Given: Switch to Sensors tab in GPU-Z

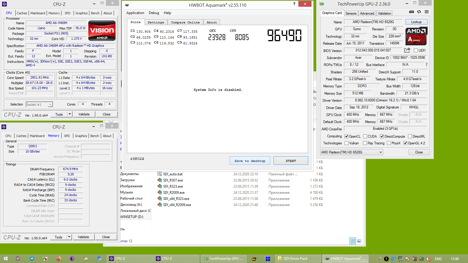Looking at the screenshot, I should (351, 13).
